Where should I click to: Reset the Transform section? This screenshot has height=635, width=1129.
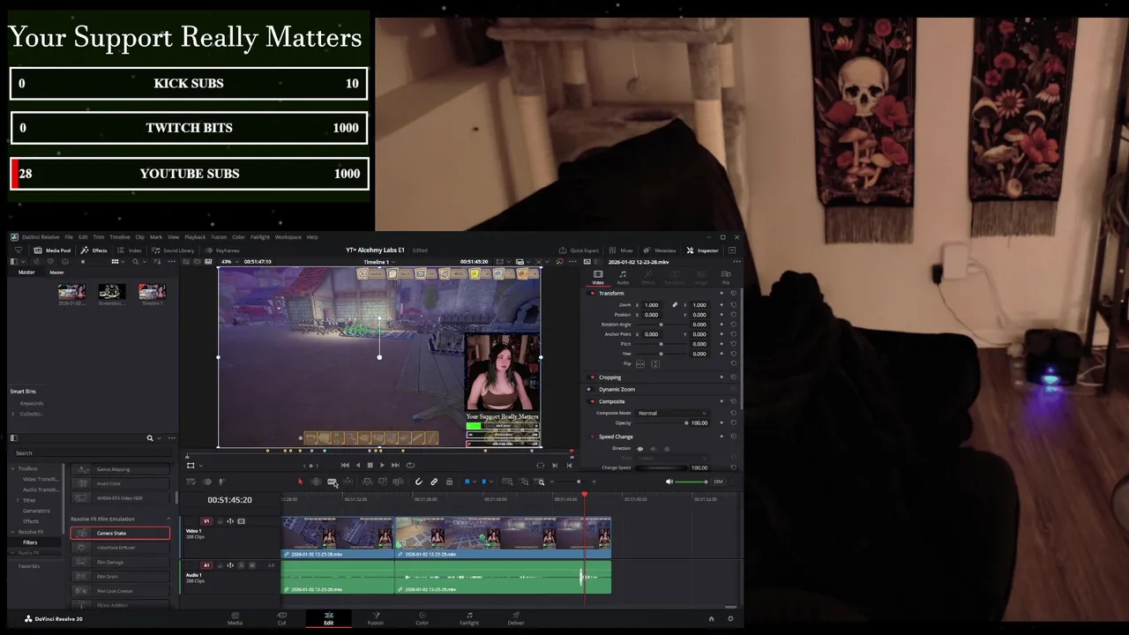pyautogui.click(x=733, y=294)
